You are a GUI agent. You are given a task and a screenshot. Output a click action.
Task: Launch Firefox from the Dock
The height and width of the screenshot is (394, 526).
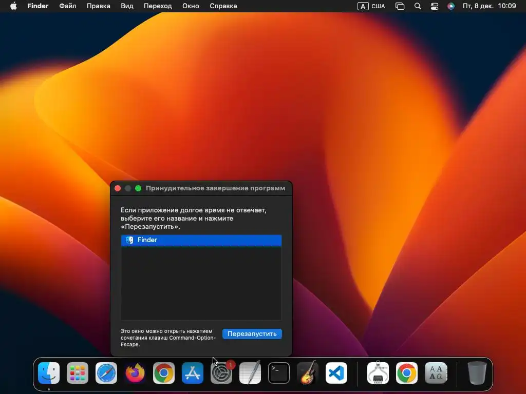[135, 373]
